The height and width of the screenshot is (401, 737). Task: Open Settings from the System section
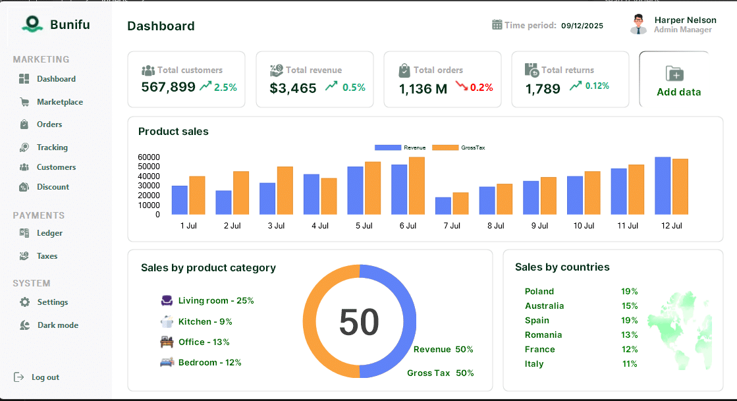click(x=52, y=302)
